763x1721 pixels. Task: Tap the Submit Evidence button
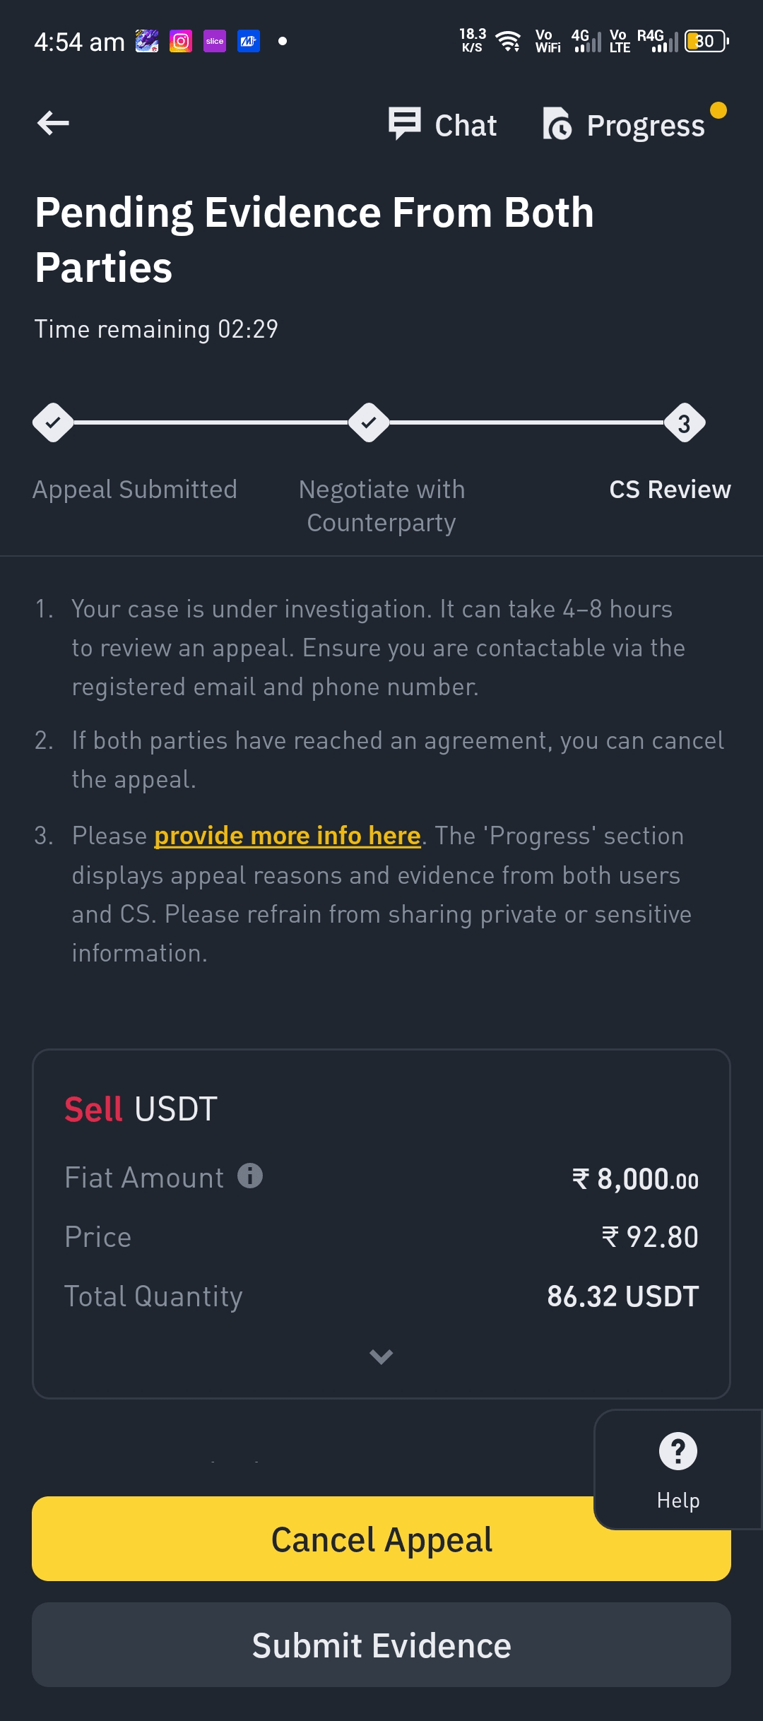[x=381, y=1645]
